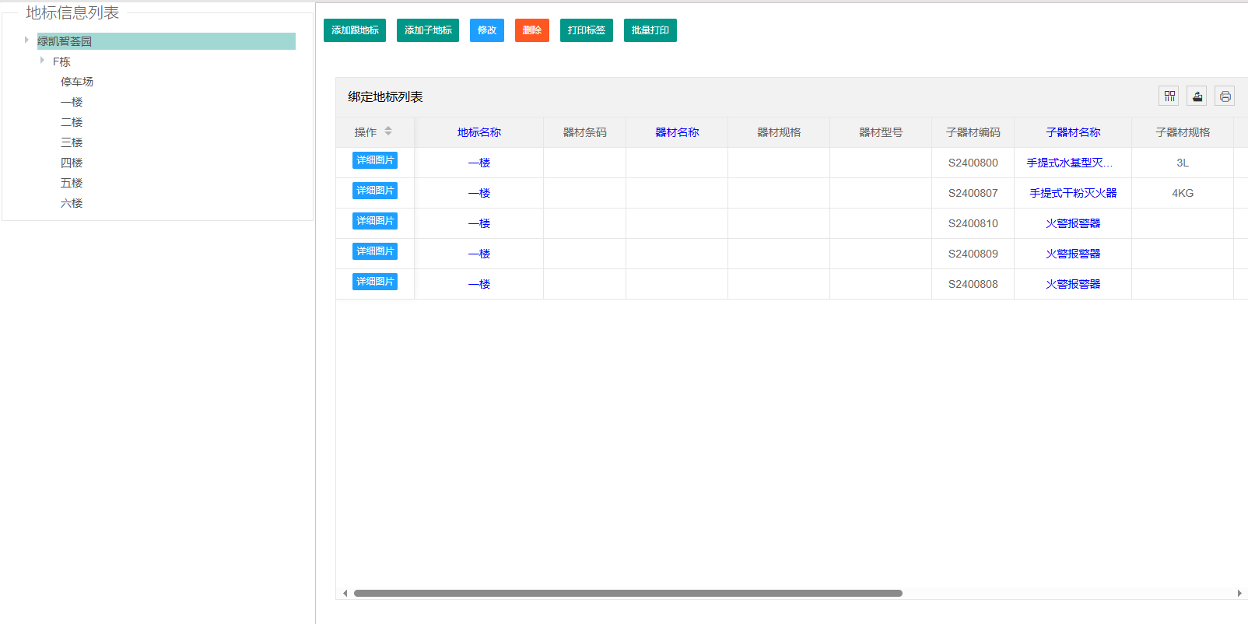The image size is (1248, 624).
Task: Select 四楼 tree node
Action: pos(72,163)
